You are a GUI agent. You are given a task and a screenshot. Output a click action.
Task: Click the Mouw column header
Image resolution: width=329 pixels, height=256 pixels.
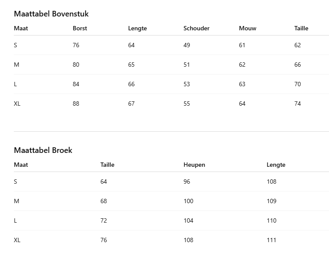(247, 28)
